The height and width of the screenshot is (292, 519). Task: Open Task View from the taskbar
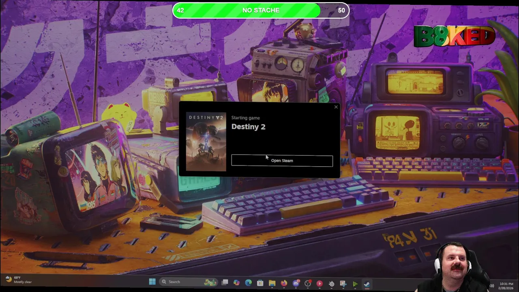click(x=225, y=282)
